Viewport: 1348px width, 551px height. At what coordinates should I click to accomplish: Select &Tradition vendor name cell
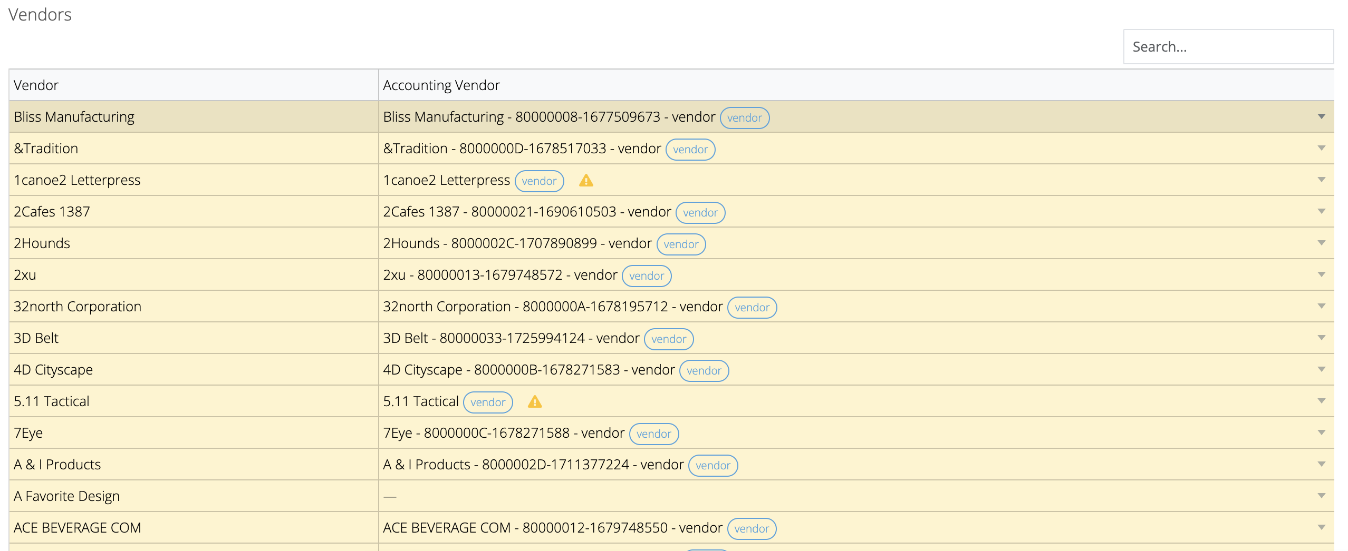[x=194, y=148]
